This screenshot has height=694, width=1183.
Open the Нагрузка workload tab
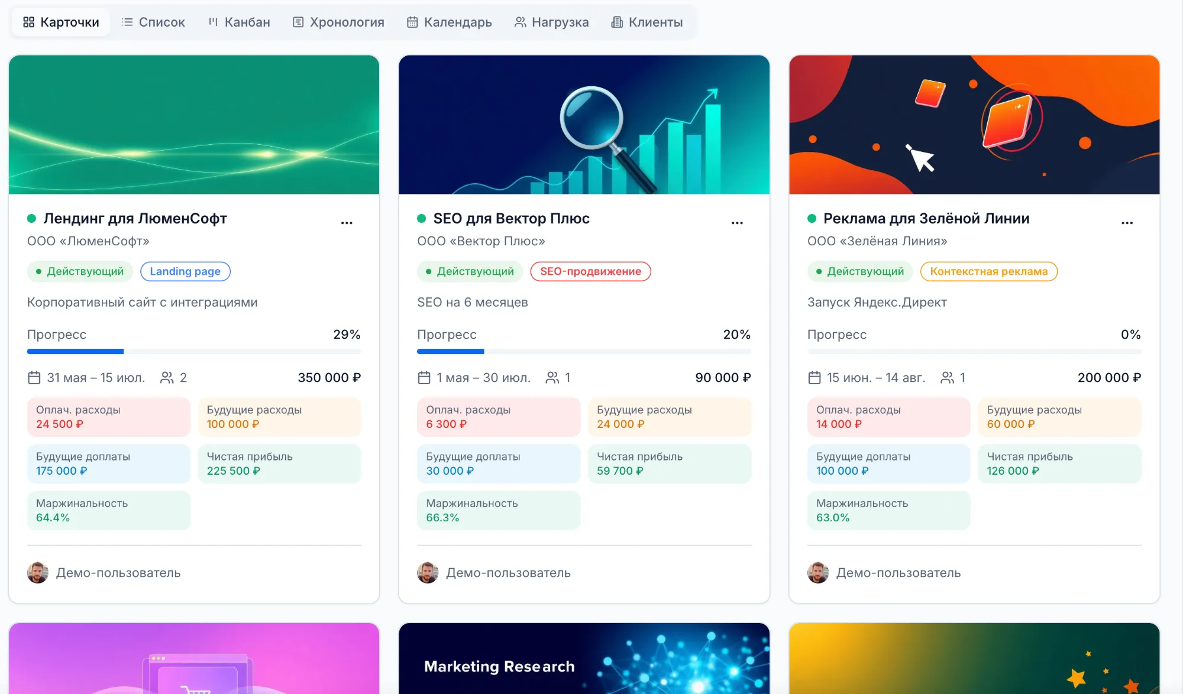click(x=551, y=22)
